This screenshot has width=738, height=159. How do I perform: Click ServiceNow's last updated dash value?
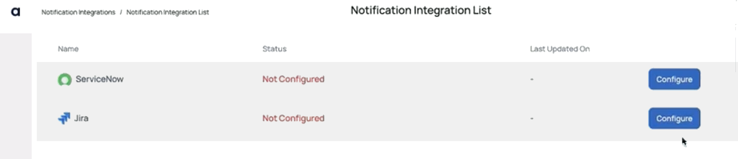coord(532,79)
